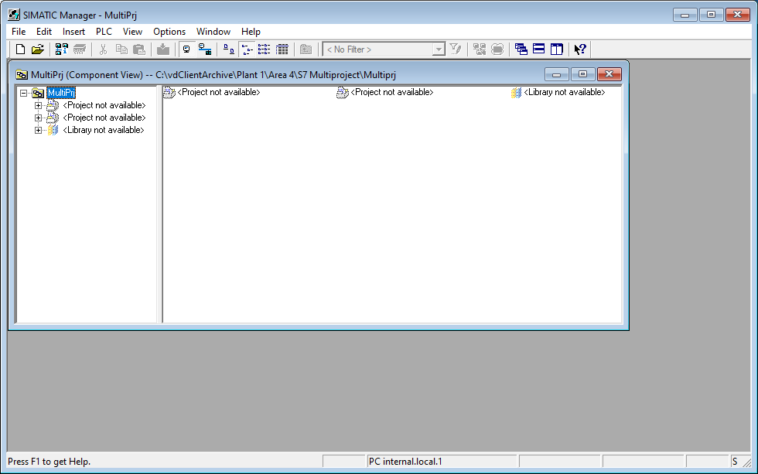Screen dimensions: 758x474
Task: Switch to the Offline view icon
Action: click(x=186, y=49)
